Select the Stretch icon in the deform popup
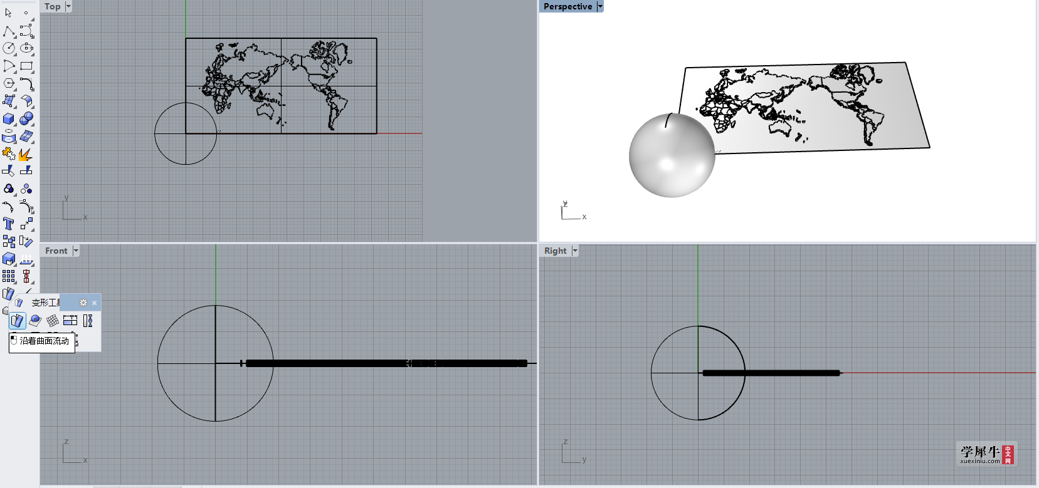Image resolution: width=1039 pixels, height=488 pixels. tap(70, 321)
